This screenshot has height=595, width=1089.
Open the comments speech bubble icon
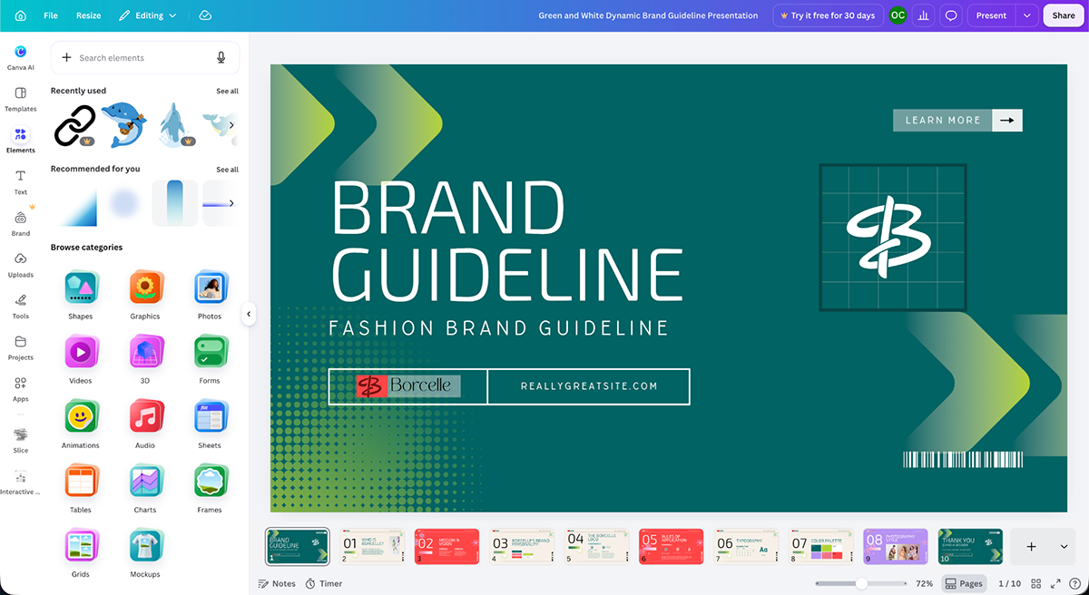coord(951,15)
